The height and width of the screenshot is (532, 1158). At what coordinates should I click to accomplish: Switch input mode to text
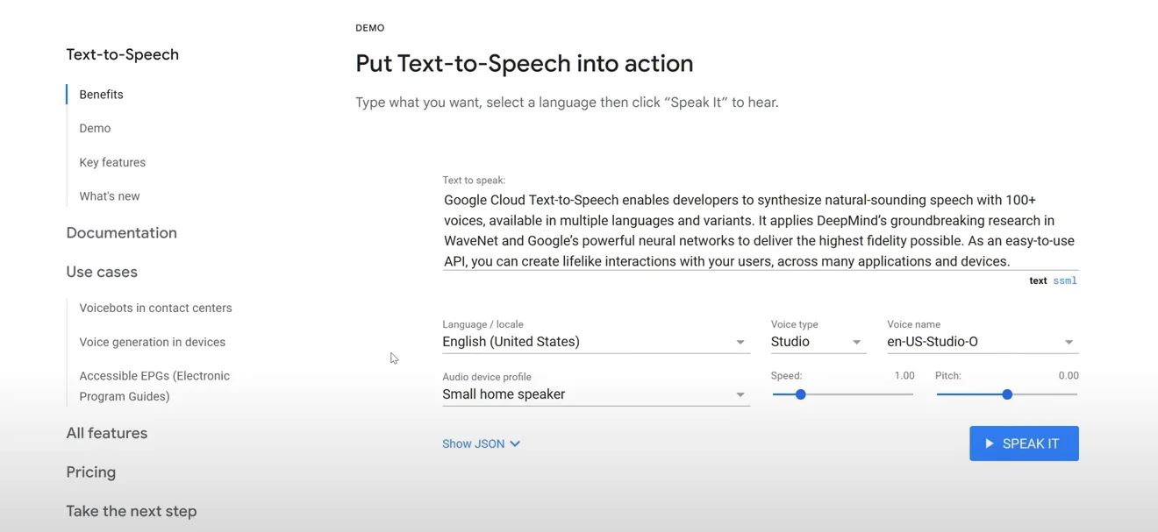(1038, 280)
